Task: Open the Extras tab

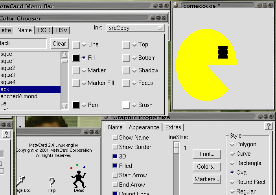Action: [x=173, y=127]
